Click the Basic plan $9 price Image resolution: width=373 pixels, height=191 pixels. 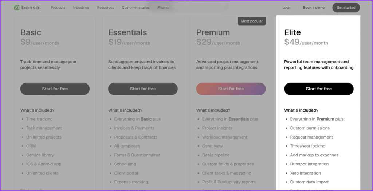coord(25,42)
